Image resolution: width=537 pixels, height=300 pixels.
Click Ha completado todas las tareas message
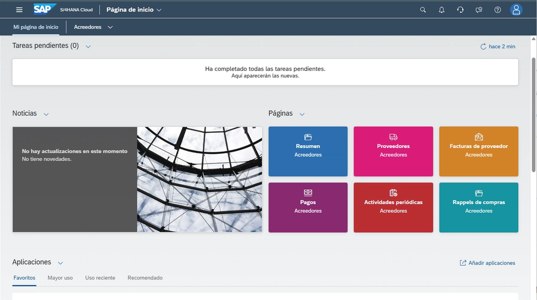tap(265, 69)
